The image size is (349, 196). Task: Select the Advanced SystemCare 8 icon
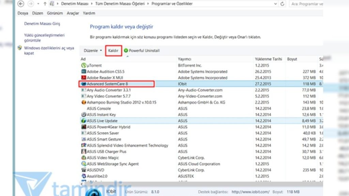[84, 84]
